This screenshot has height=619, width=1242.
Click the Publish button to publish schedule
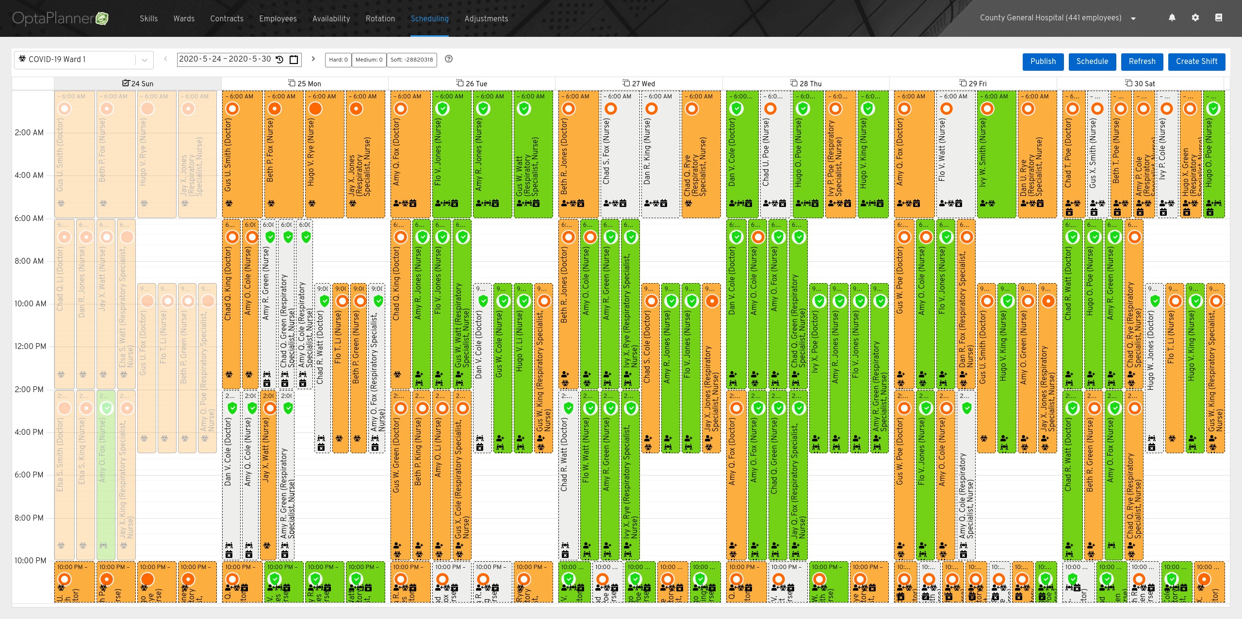click(1043, 60)
